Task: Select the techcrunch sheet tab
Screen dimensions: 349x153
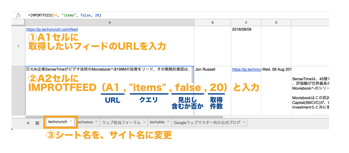Action: (x=57, y=122)
